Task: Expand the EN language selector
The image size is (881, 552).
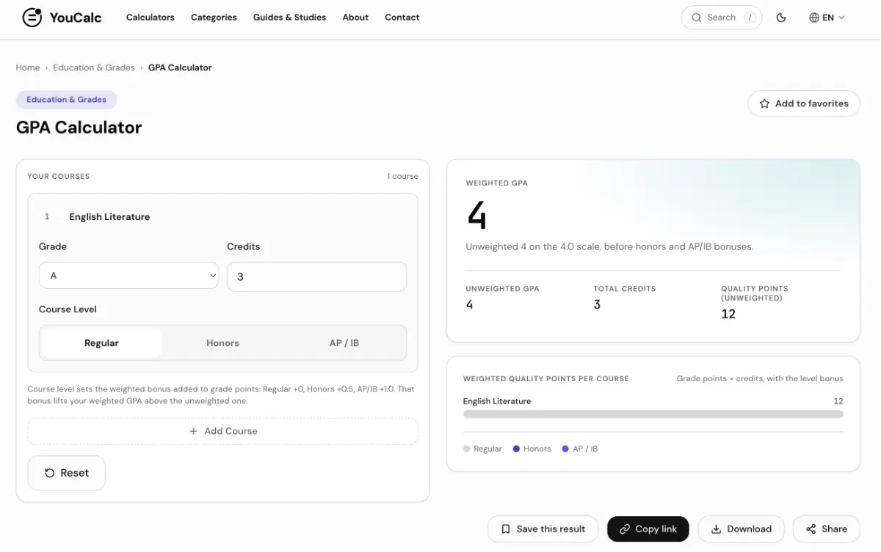Action: pyautogui.click(x=827, y=18)
